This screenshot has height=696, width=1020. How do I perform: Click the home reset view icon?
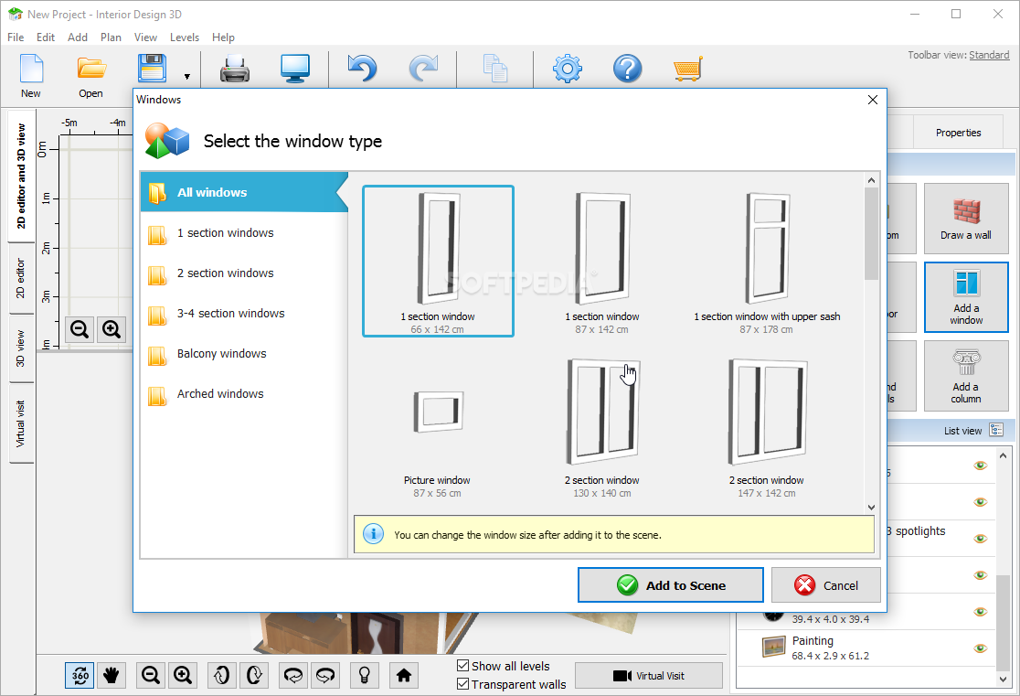coord(404,676)
